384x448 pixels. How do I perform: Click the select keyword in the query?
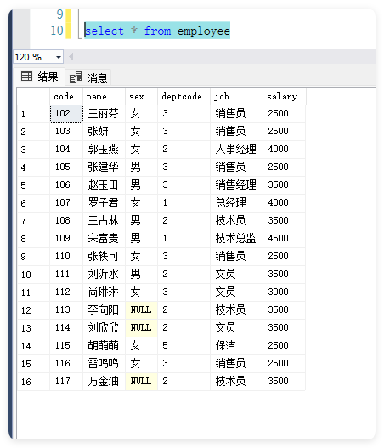tap(104, 31)
